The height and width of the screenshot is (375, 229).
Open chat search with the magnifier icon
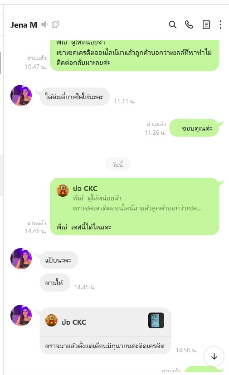click(x=172, y=24)
